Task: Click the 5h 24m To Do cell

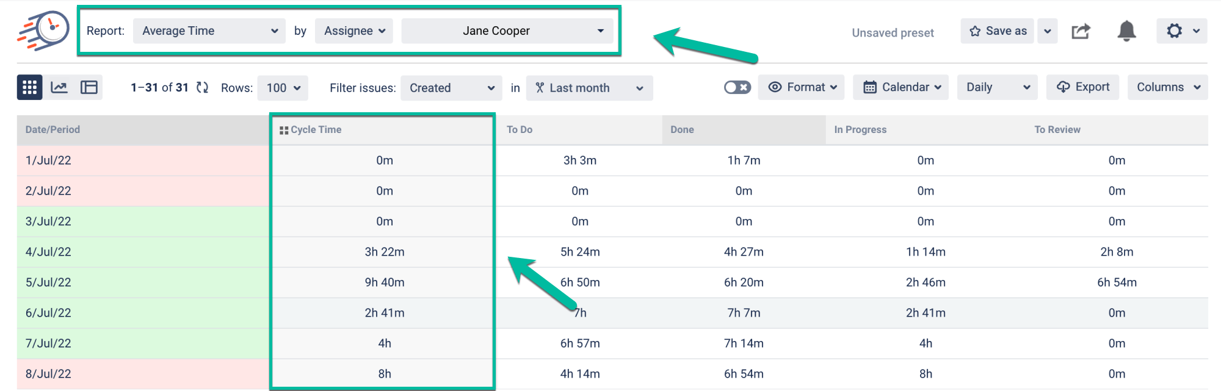Action: tap(580, 252)
